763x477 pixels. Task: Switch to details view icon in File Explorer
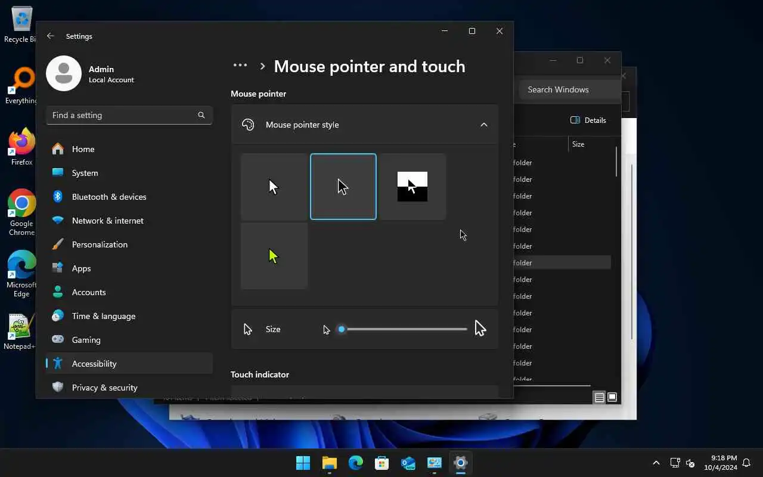(600, 397)
